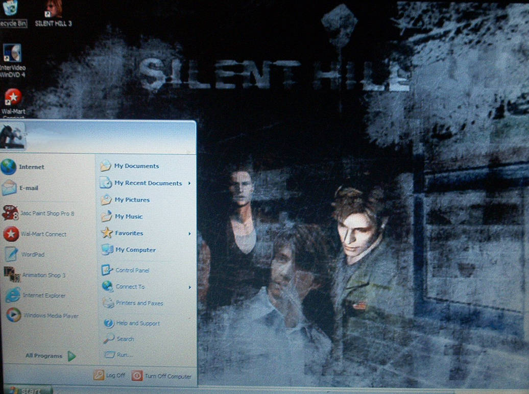Viewport: 529px width, 394px height.
Task: Select the Control Panel menu label
Action: [x=132, y=270]
